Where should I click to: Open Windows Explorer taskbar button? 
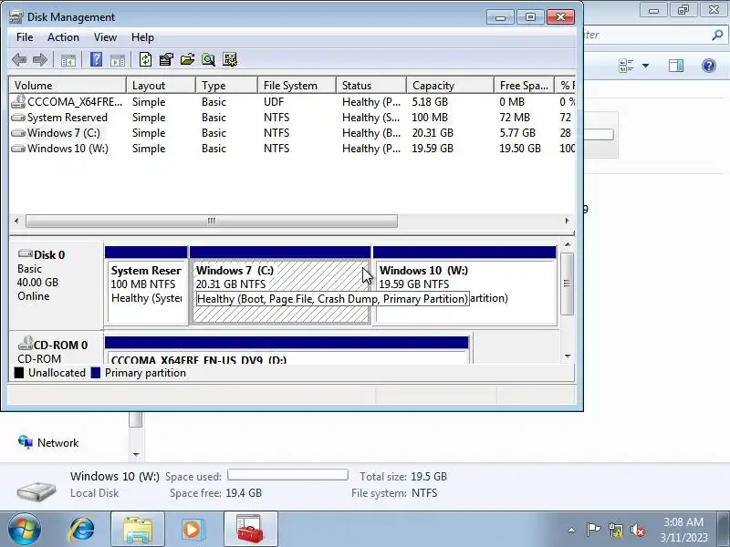138,530
